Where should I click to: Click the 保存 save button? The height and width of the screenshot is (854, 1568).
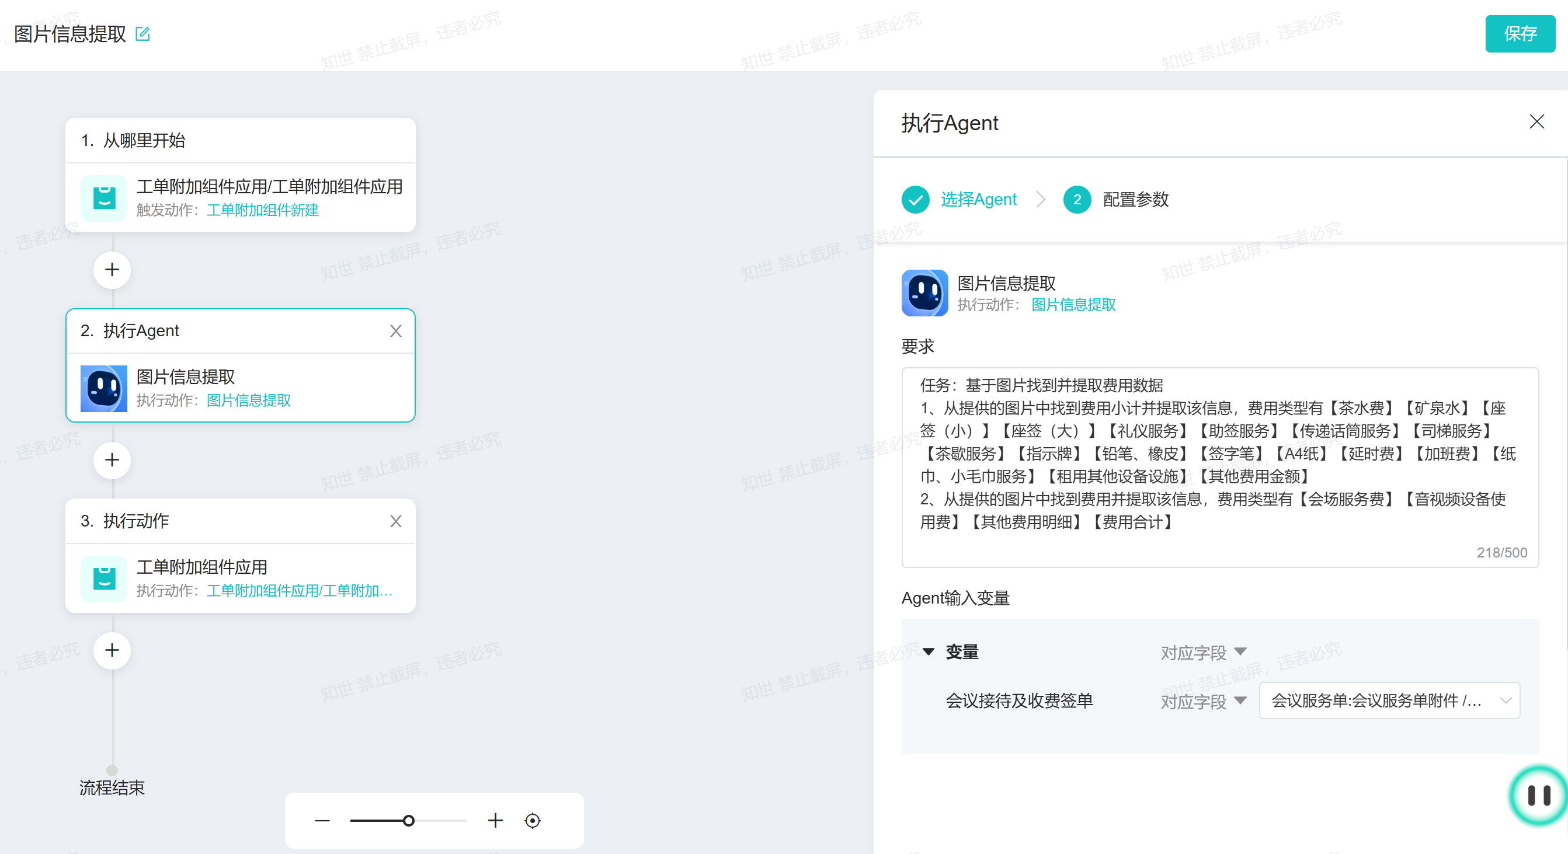click(1520, 34)
